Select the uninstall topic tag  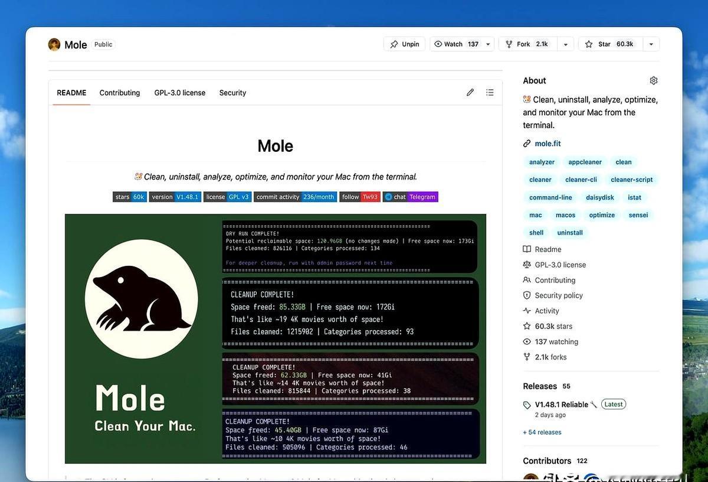pyautogui.click(x=570, y=233)
